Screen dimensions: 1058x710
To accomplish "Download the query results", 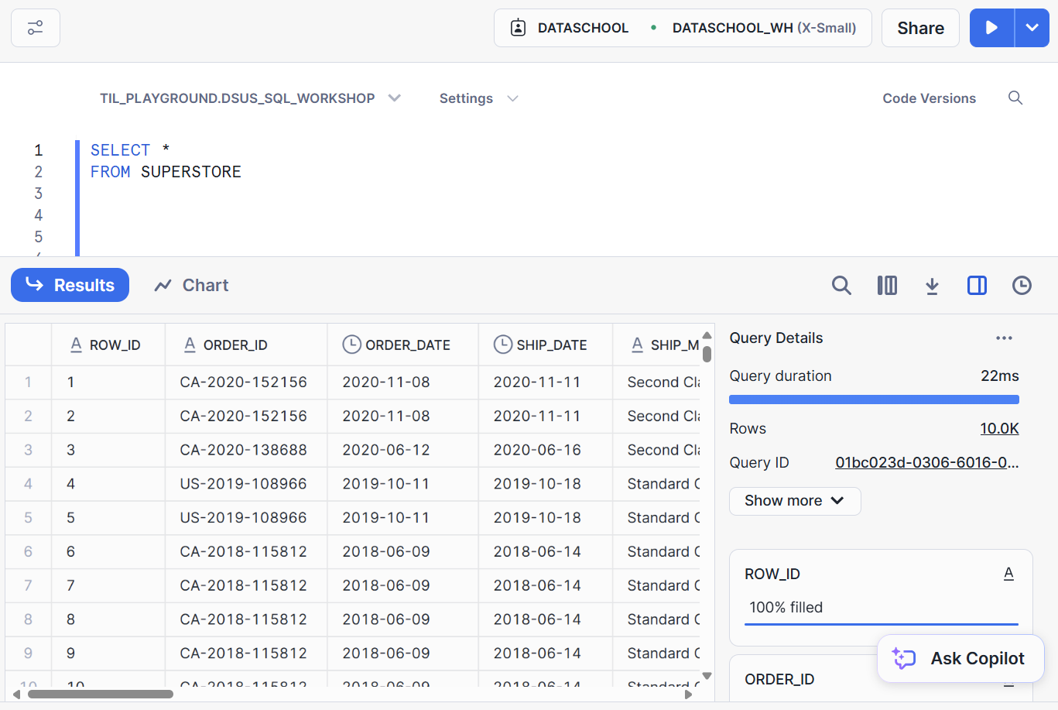I will pos(932,286).
